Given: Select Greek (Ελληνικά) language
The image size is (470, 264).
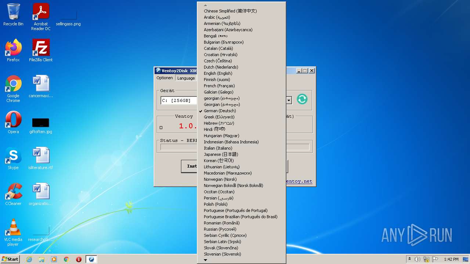Looking at the screenshot, I should point(242,117).
